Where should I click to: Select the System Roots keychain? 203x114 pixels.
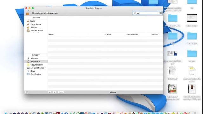(37, 31)
